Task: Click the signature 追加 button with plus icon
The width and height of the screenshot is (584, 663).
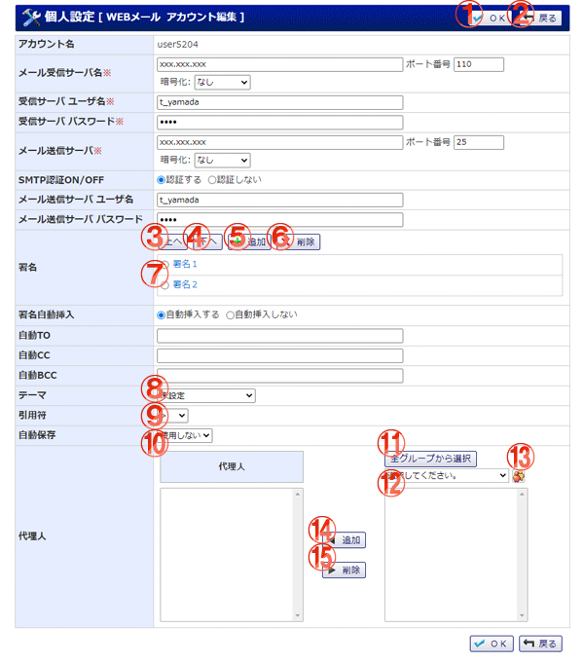Action: [249, 241]
